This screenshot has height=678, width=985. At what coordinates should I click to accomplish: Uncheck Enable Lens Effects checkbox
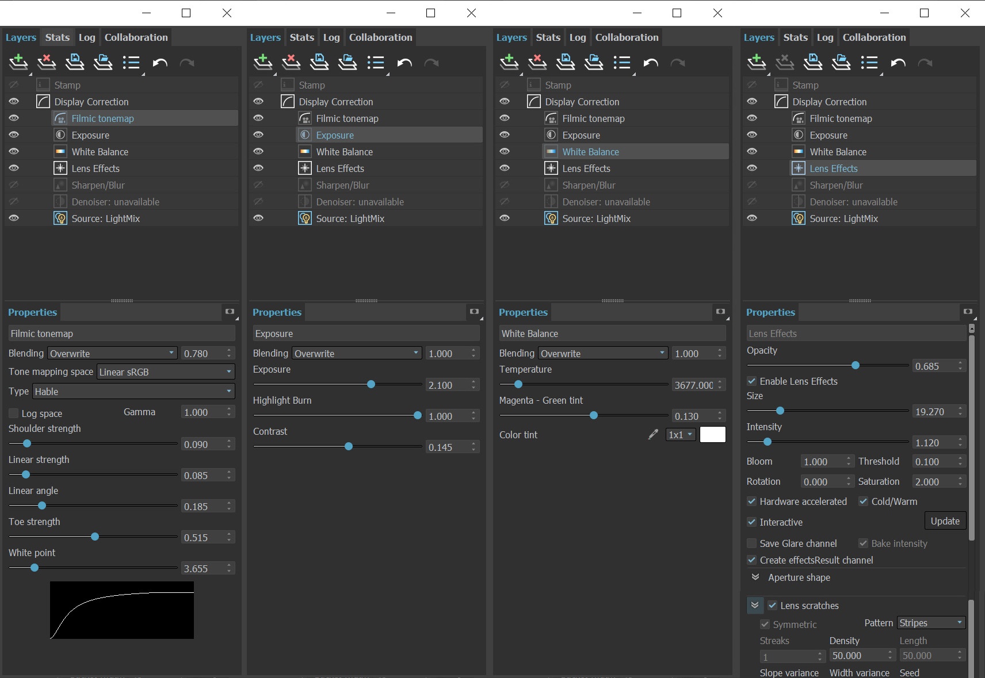[751, 381]
